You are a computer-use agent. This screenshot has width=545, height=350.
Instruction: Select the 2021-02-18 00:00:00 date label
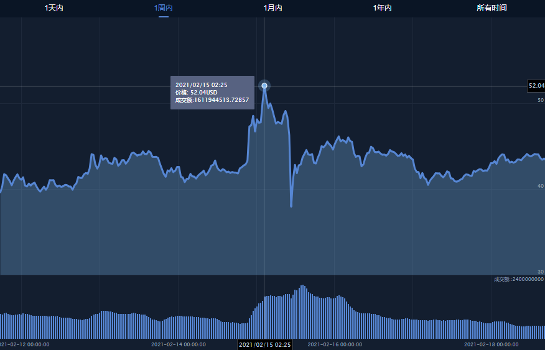[491, 344]
